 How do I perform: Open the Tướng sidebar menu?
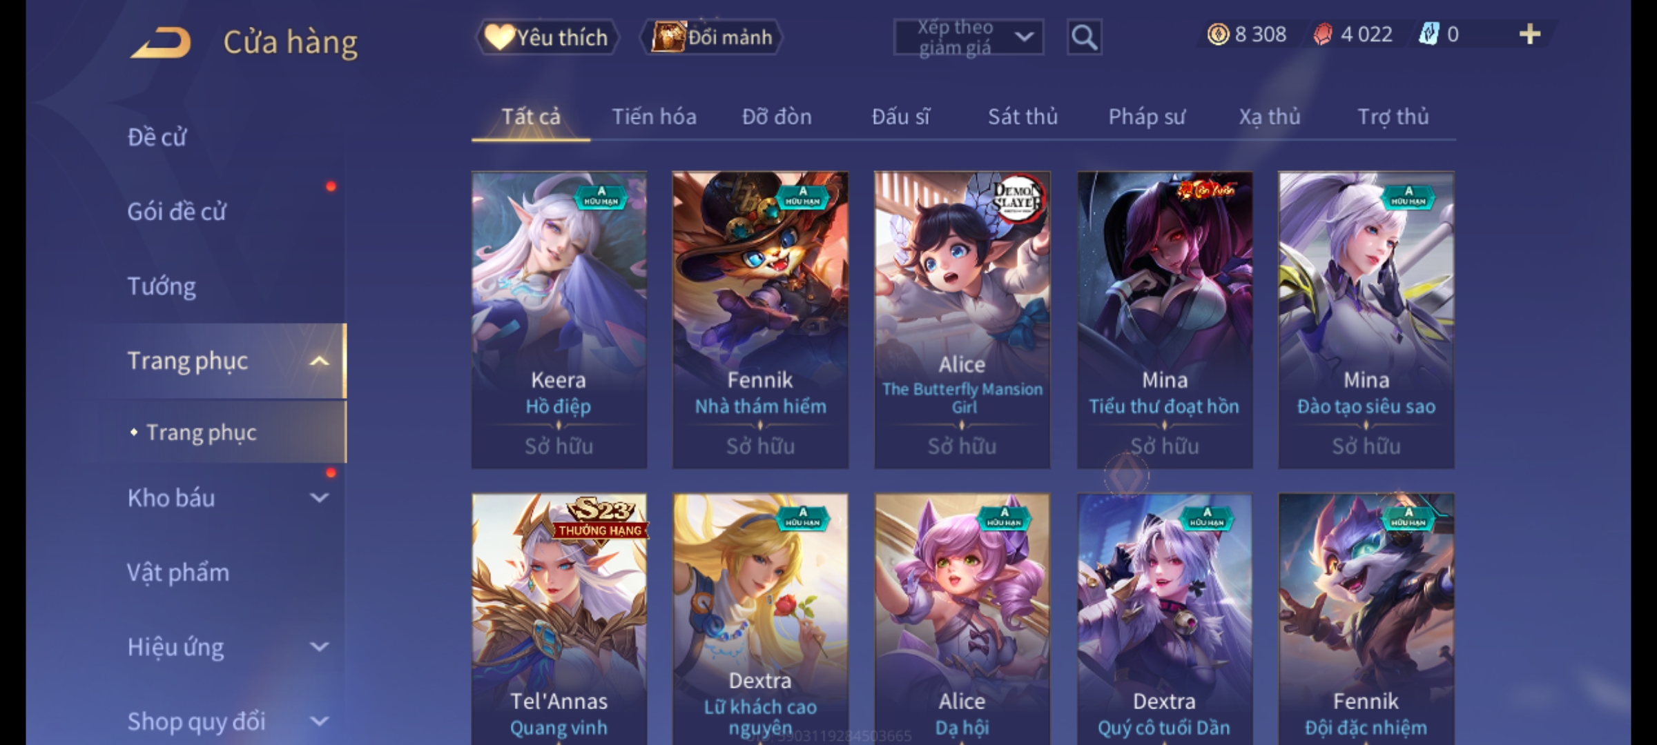[161, 286]
